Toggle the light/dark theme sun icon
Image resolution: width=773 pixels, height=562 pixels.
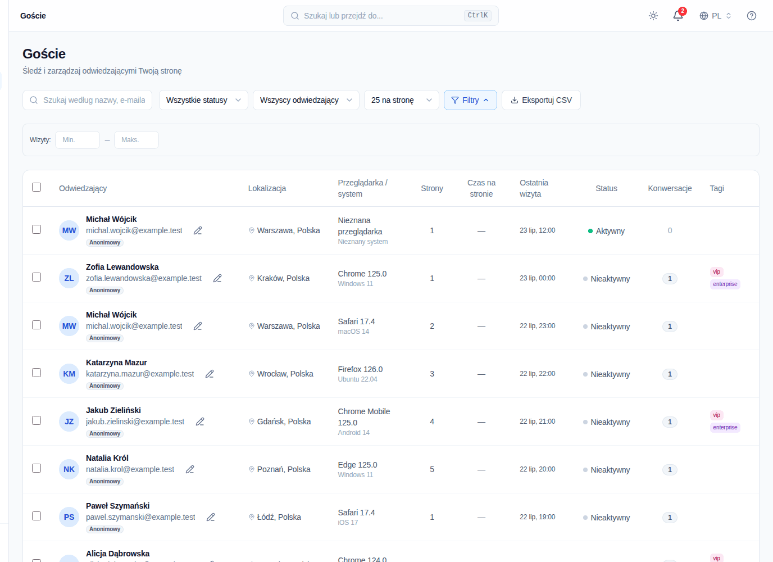coord(653,16)
